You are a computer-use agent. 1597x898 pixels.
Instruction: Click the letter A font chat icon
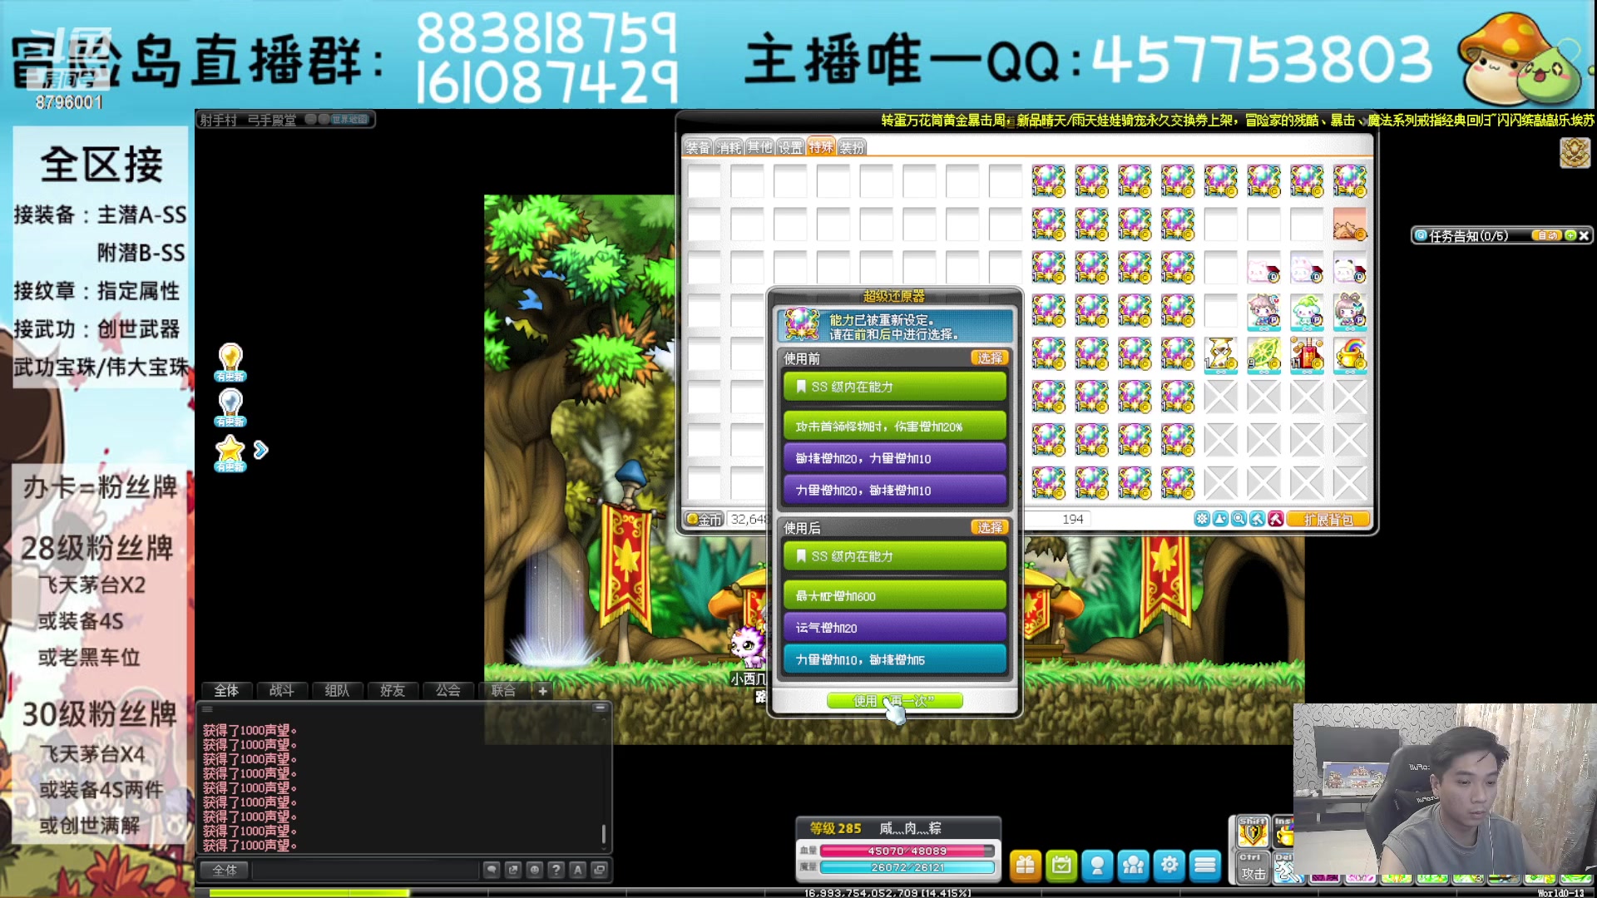point(578,870)
